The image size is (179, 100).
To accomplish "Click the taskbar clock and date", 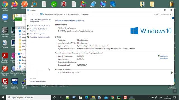I will point(167,97).
